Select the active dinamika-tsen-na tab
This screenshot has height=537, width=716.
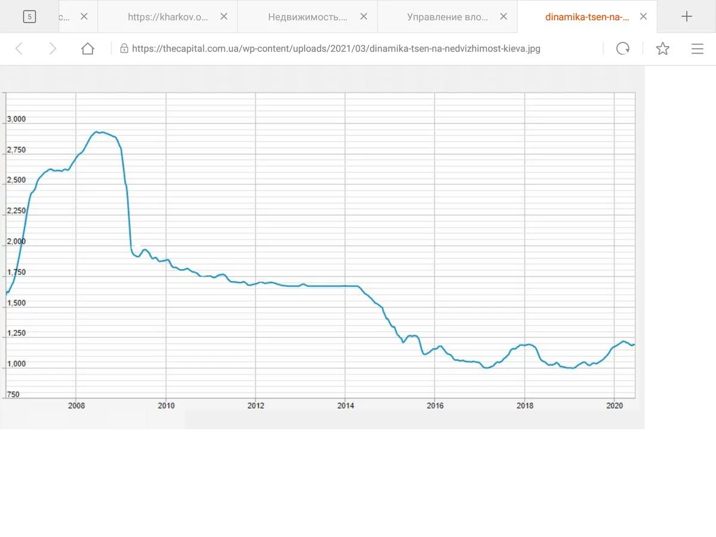tap(587, 17)
